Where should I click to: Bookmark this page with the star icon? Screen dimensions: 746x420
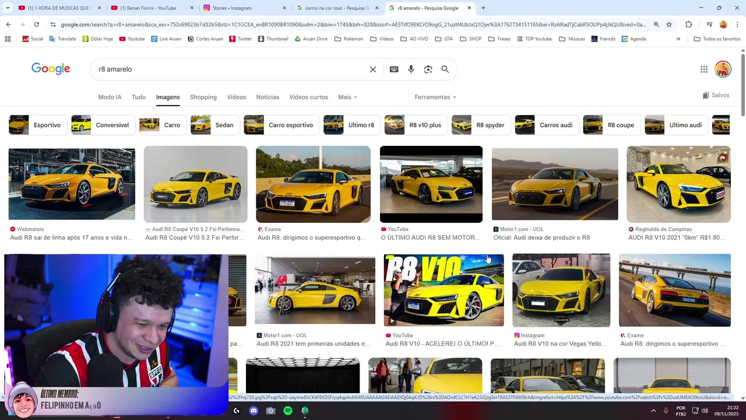669,24
